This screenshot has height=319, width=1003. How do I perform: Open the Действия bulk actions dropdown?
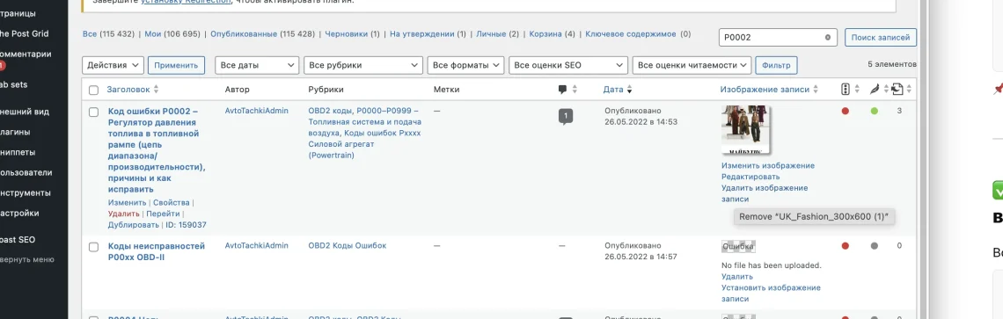113,65
